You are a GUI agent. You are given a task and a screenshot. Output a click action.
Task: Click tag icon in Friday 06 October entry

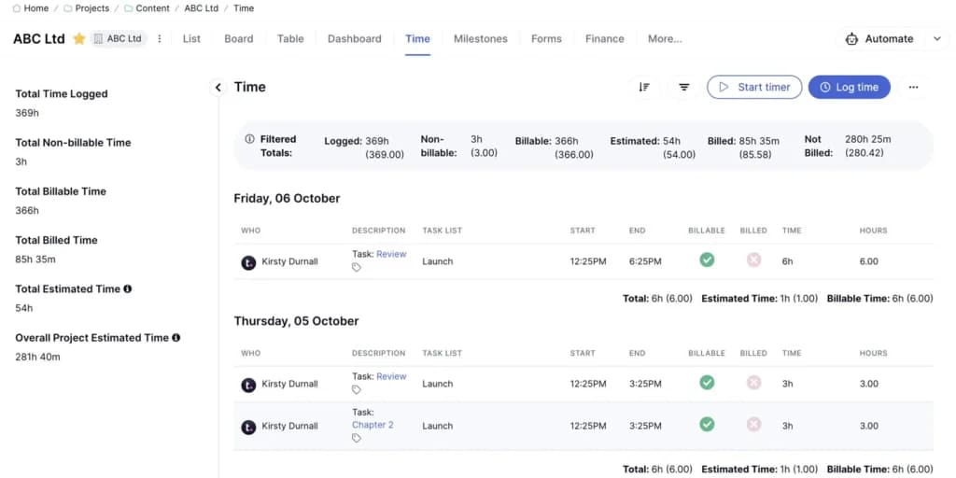pos(357,268)
